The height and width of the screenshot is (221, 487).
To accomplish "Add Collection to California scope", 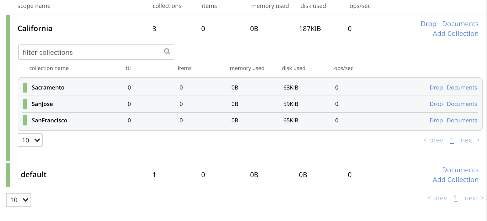I will 455,33.
